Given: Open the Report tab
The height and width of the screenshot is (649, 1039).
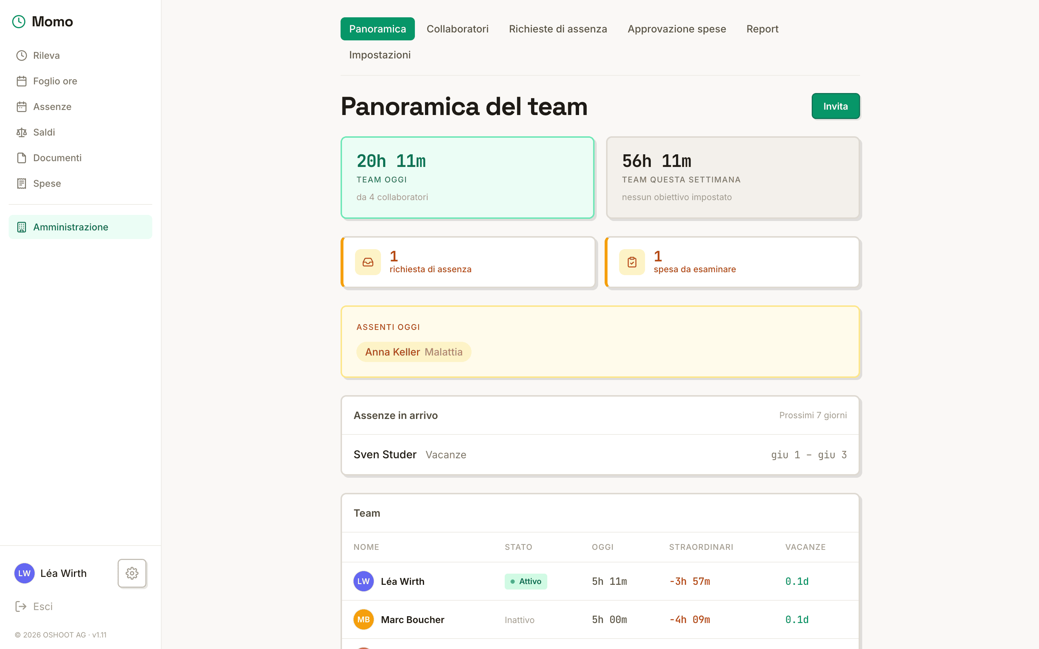Looking at the screenshot, I should (762, 29).
